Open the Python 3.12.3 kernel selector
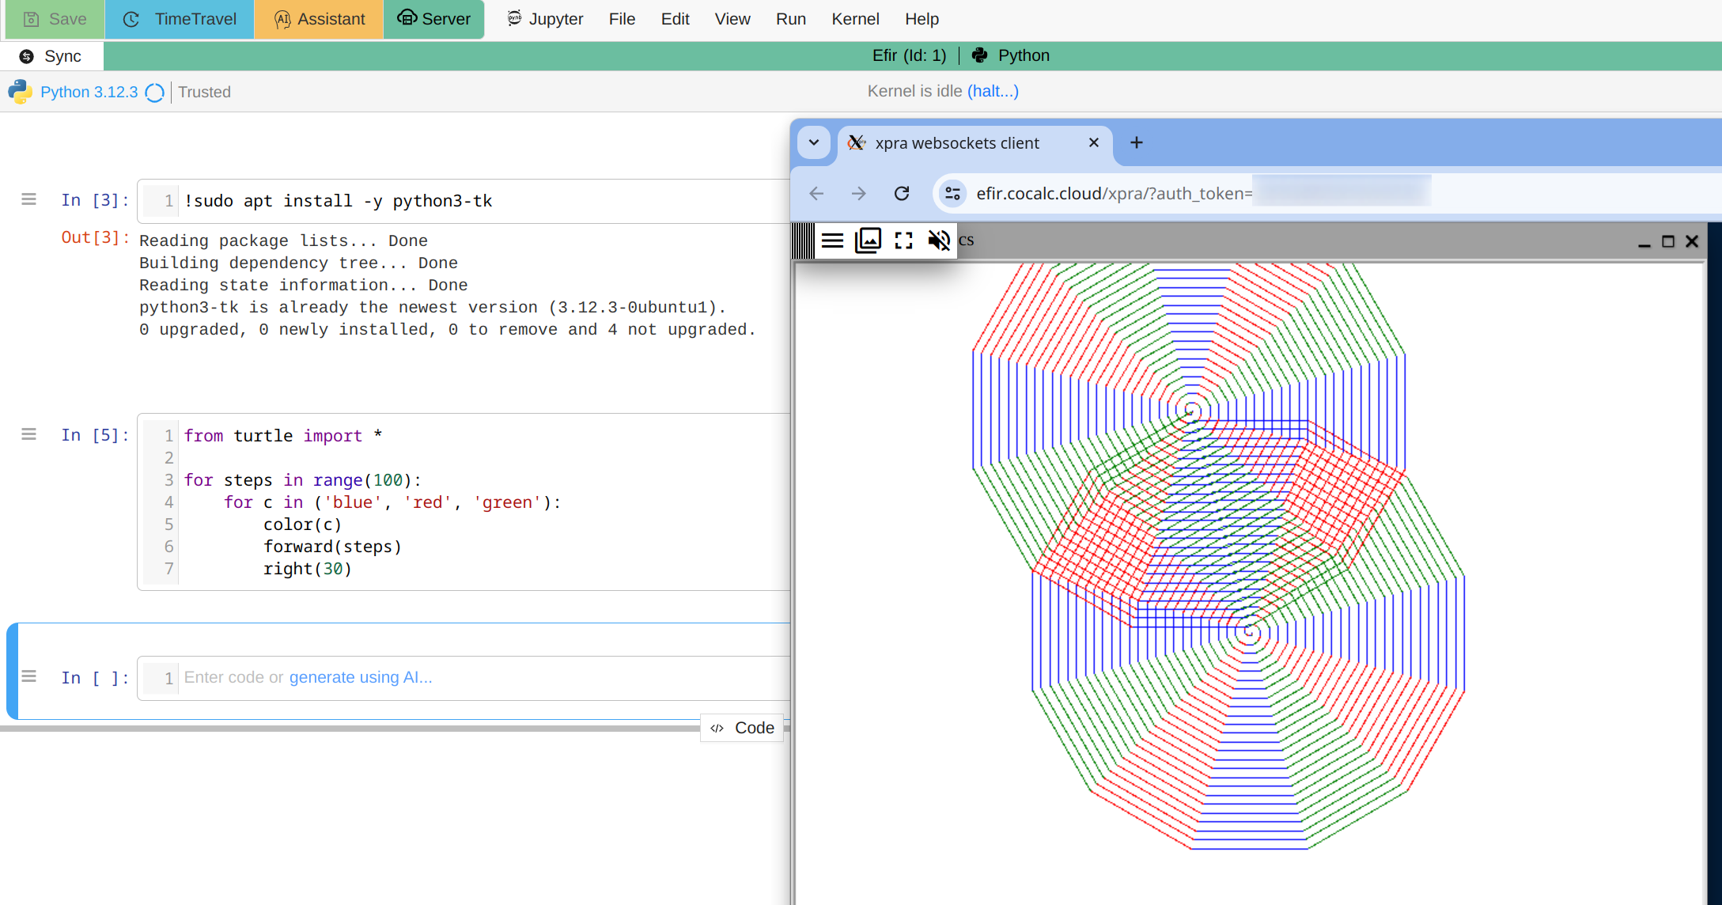The width and height of the screenshot is (1722, 905). tap(89, 93)
